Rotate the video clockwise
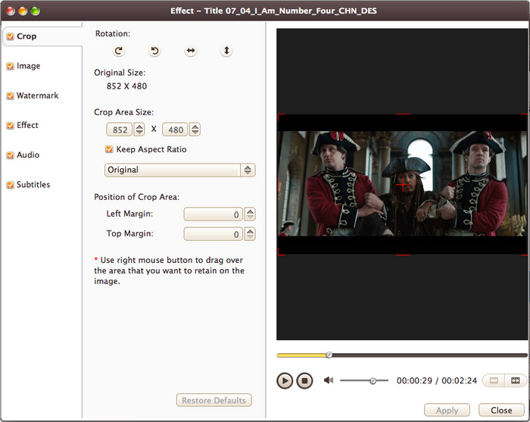This screenshot has width=530, height=422. pyautogui.click(x=119, y=51)
